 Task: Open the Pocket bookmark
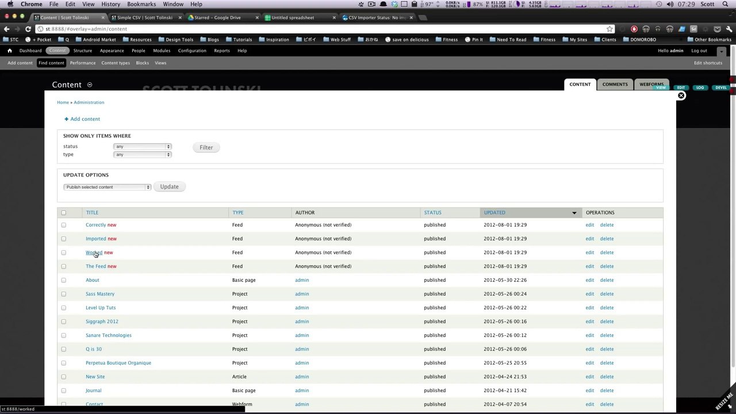click(x=39, y=40)
